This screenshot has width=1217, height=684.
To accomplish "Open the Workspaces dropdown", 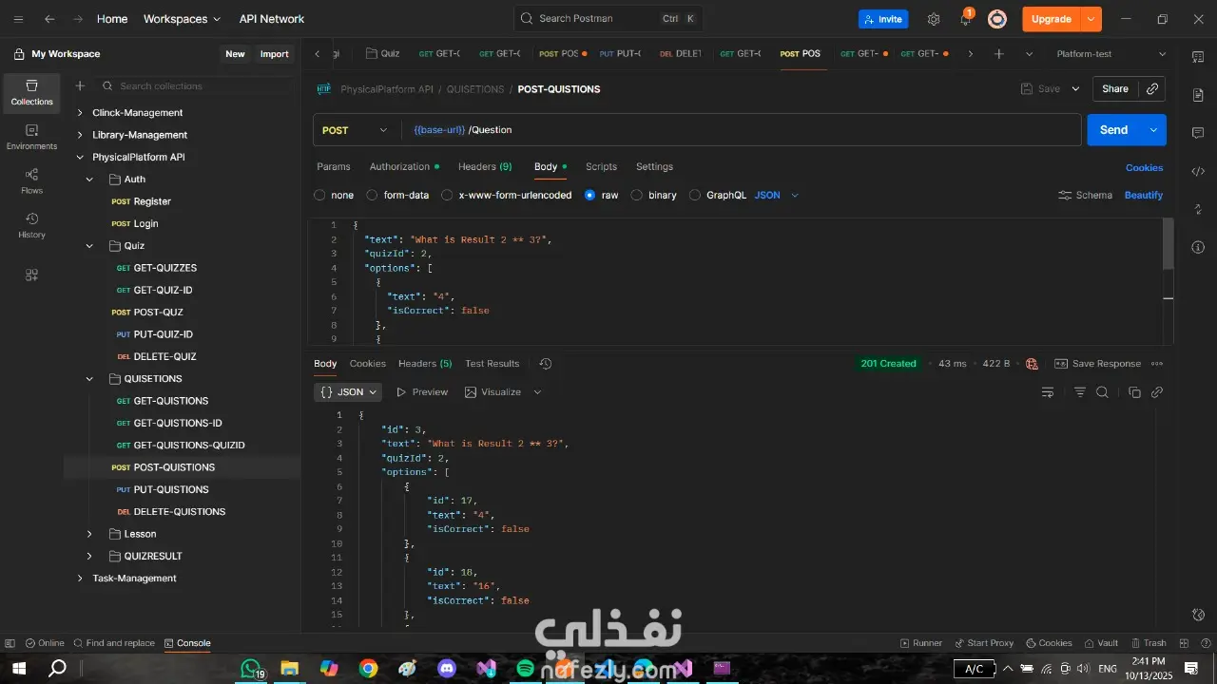I will pos(182,19).
